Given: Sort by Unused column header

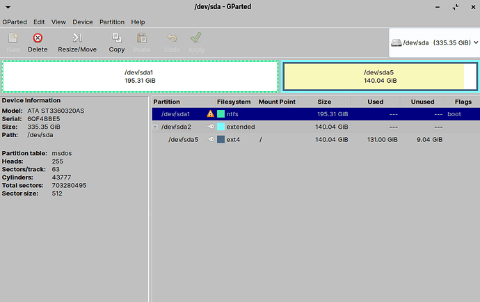Looking at the screenshot, I should pyautogui.click(x=422, y=102).
